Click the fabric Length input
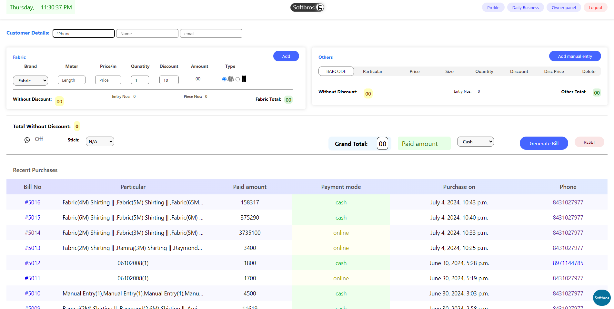 (x=72, y=80)
